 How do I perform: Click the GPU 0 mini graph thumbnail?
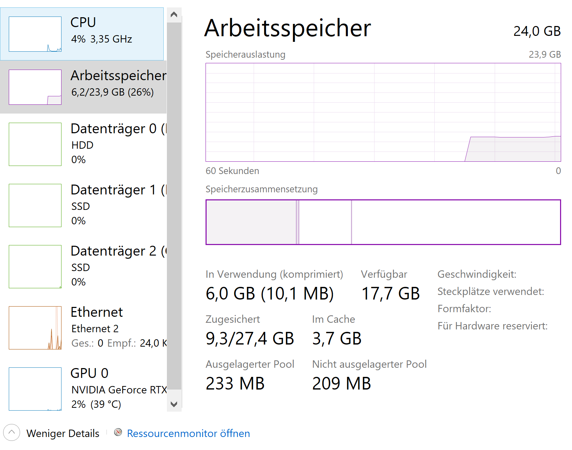point(35,389)
